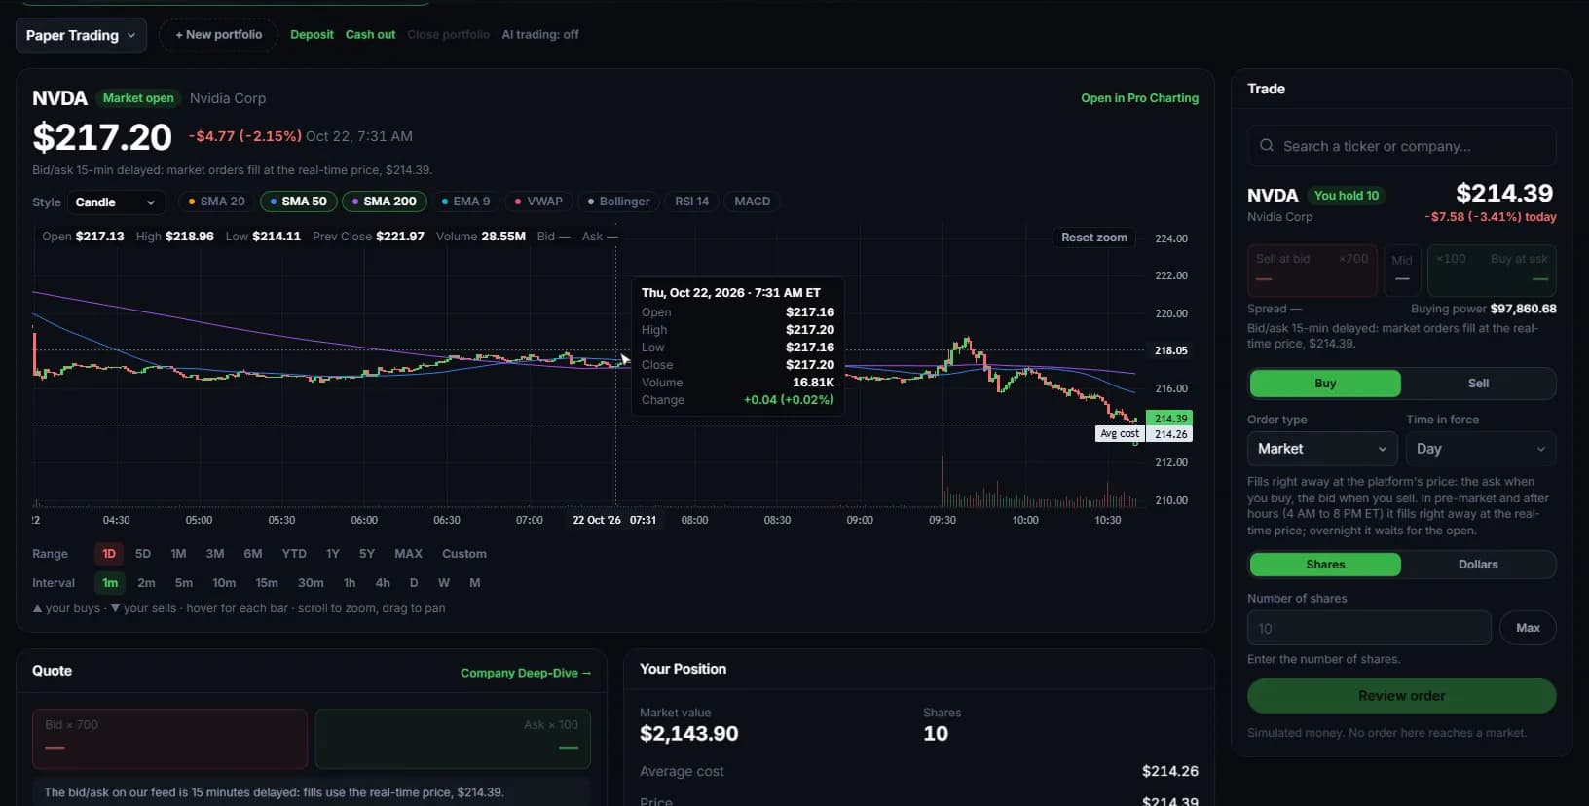Toggle the SMA 50 indicator off
Image resolution: width=1589 pixels, height=806 pixels.
(x=298, y=201)
